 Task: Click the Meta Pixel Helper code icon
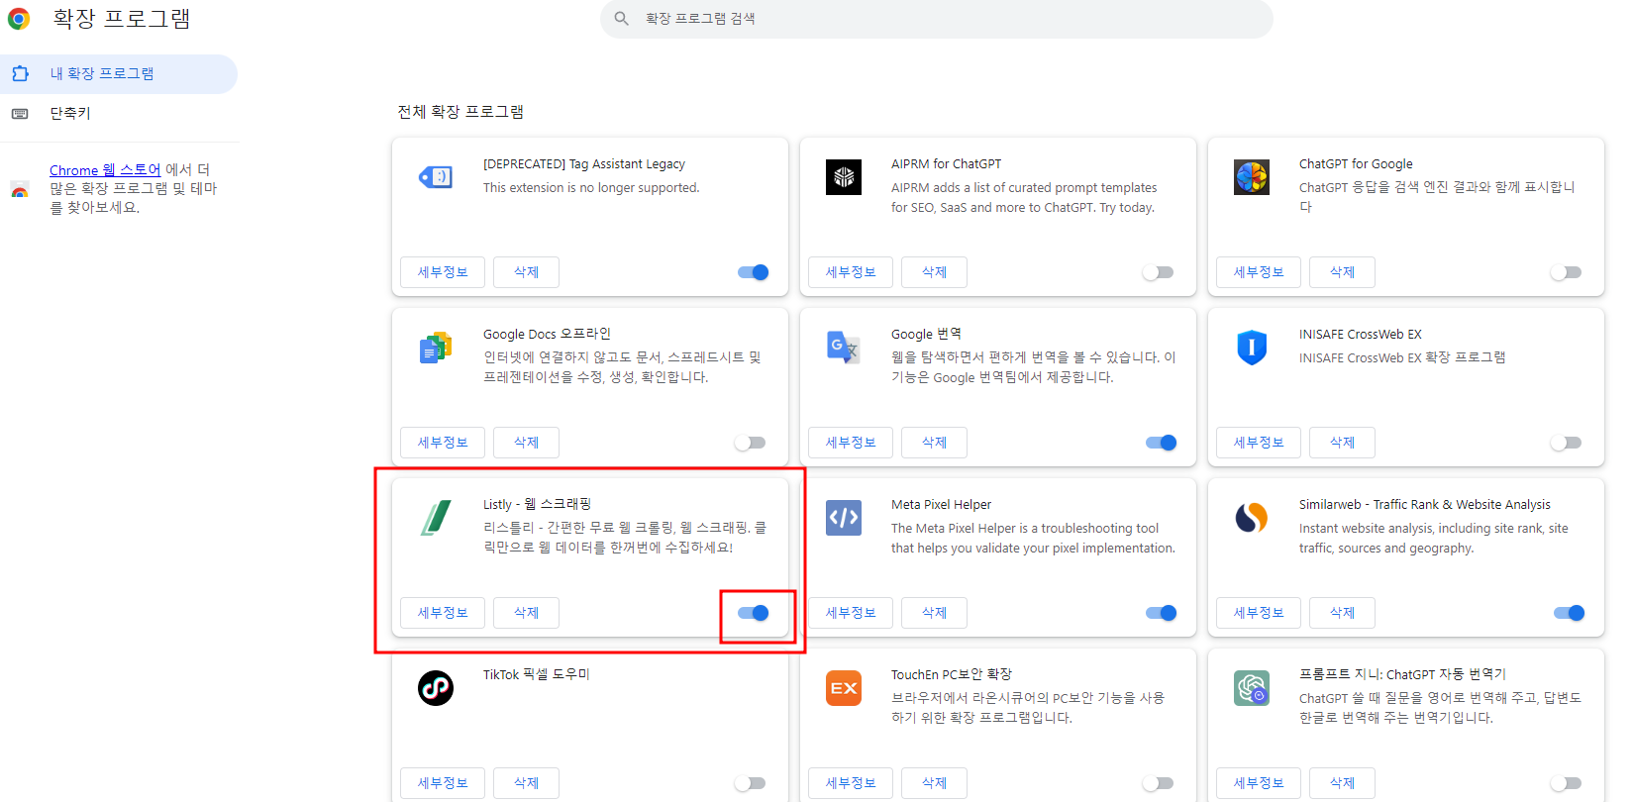(x=844, y=518)
